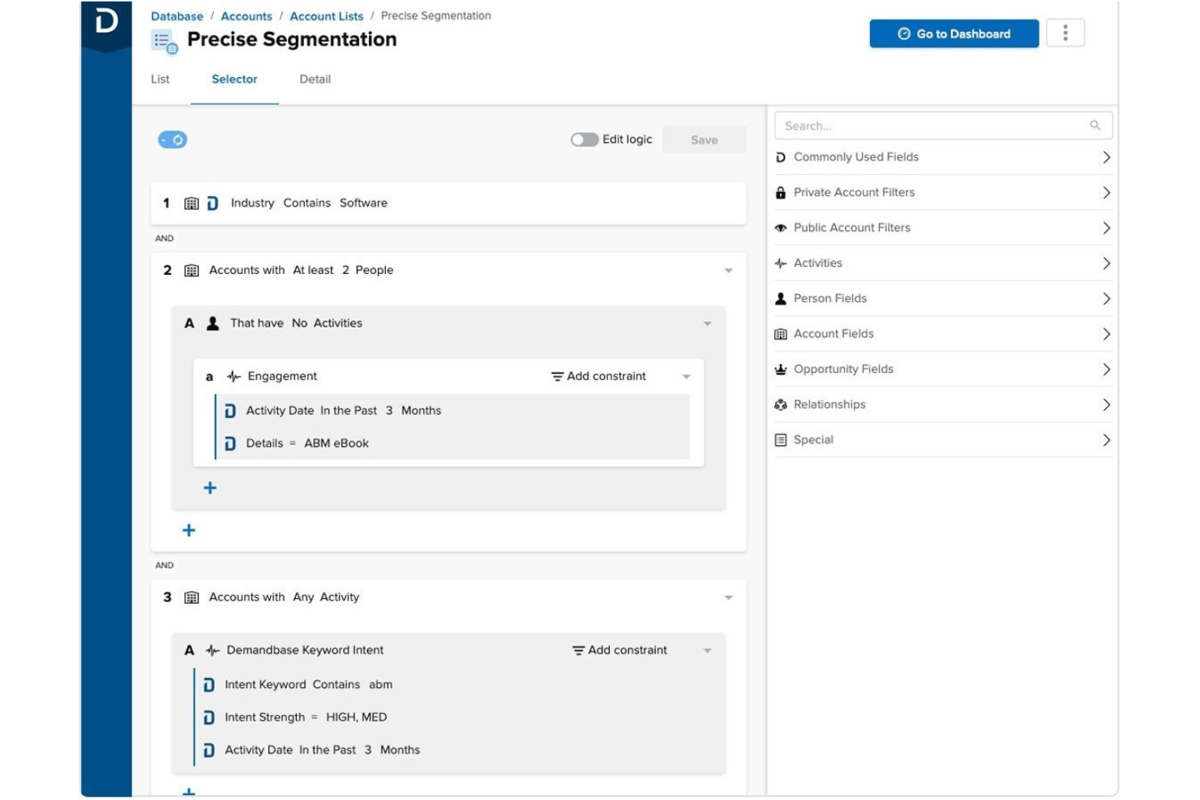1200x800 pixels.
Task: Add constraint to the Engagement activity
Action: (x=598, y=377)
